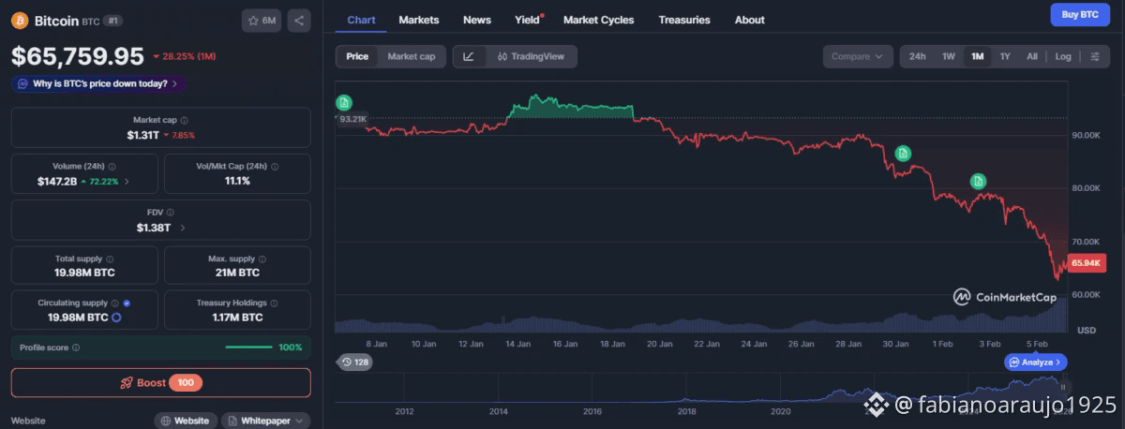Click the historical range navigator below chart
The height and width of the screenshot is (429, 1125).
[x=701, y=392]
